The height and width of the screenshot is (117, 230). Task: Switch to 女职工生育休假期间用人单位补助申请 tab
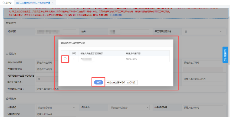click(33, 3)
